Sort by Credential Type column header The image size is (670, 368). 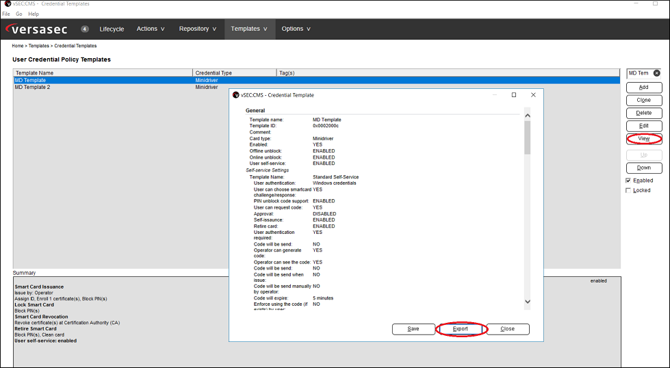[235, 73]
